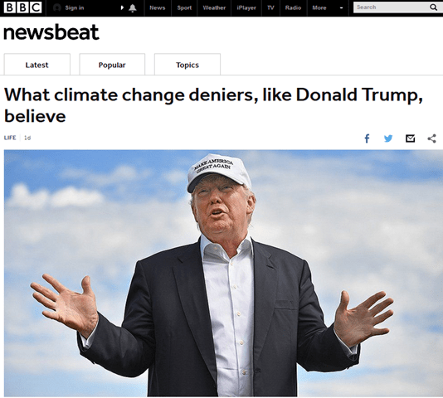This screenshot has width=443, height=398.
Task: Open the Sport section link
Action: 184,8
